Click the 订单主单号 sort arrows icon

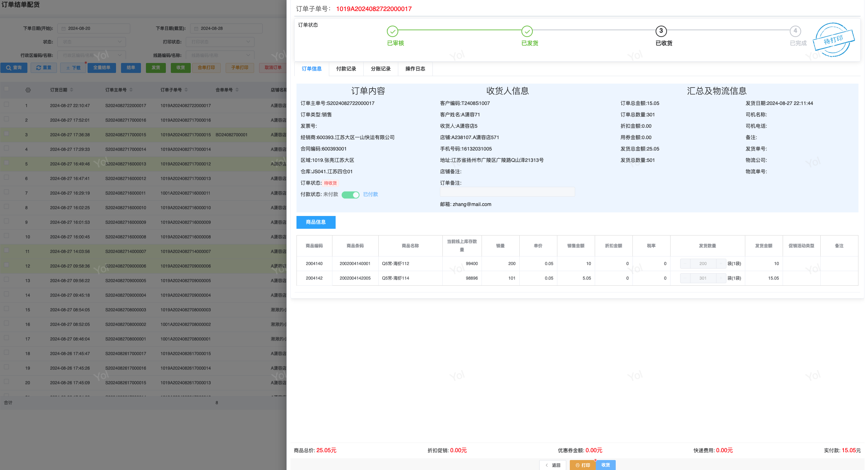click(x=131, y=90)
